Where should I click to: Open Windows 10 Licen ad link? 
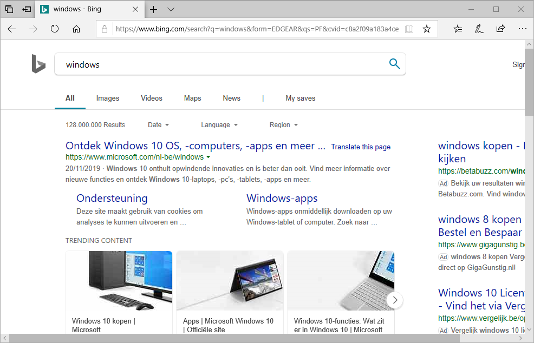click(x=481, y=299)
